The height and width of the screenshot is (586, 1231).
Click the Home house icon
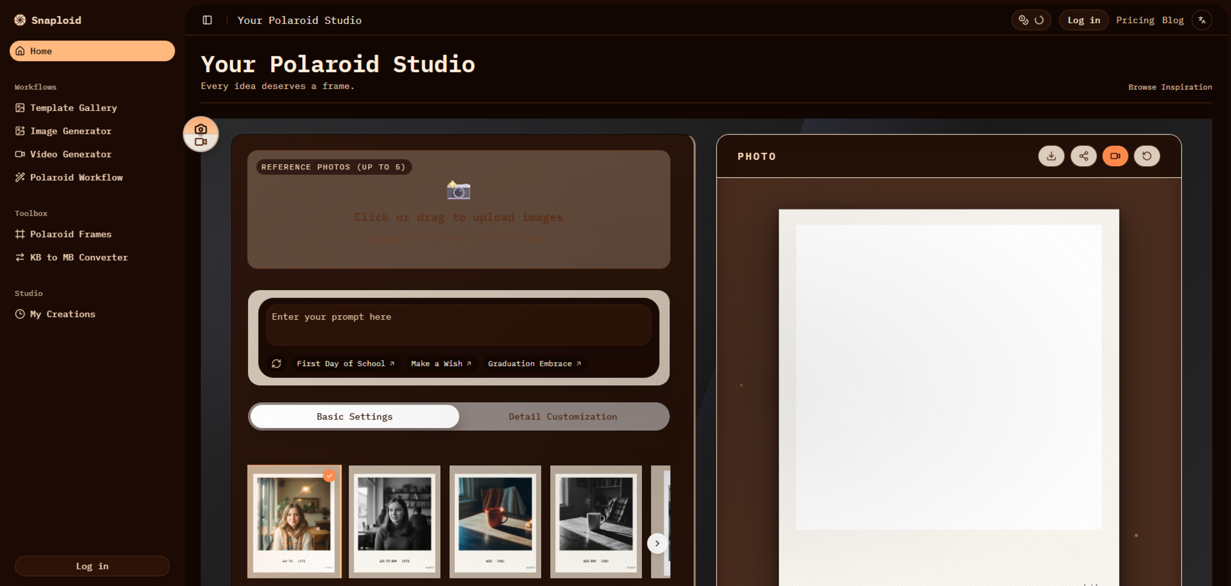click(x=20, y=51)
